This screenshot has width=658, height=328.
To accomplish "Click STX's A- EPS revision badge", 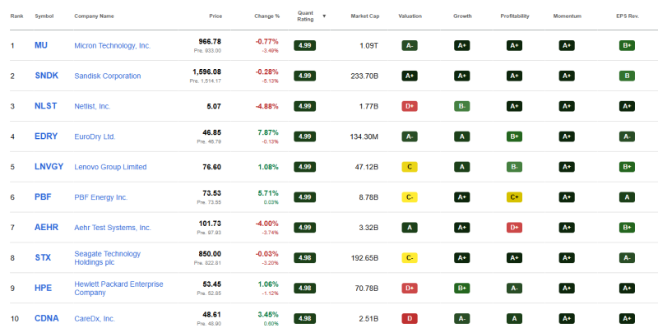I will click(x=627, y=257).
